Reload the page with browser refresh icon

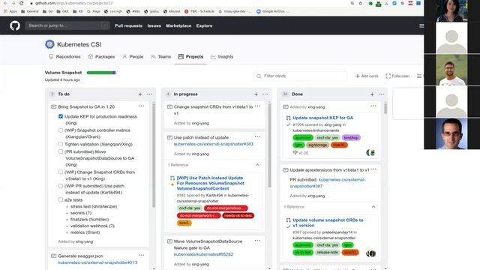pyautogui.click(x=22, y=3)
